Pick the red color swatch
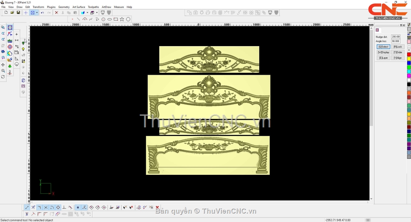 click(x=409, y=55)
